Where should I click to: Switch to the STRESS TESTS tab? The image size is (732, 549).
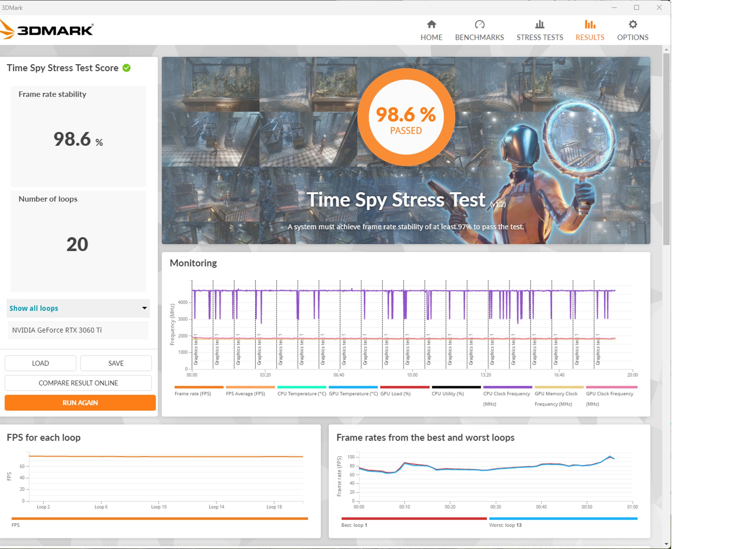(x=539, y=37)
